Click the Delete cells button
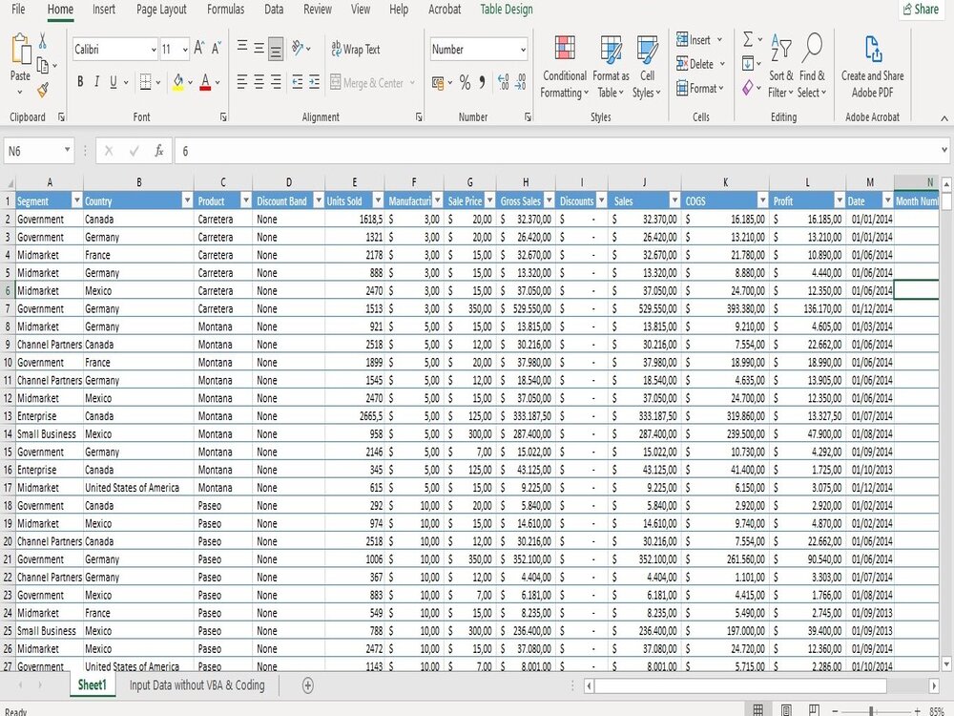The height and width of the screenshot is (716, 954). 701,64
